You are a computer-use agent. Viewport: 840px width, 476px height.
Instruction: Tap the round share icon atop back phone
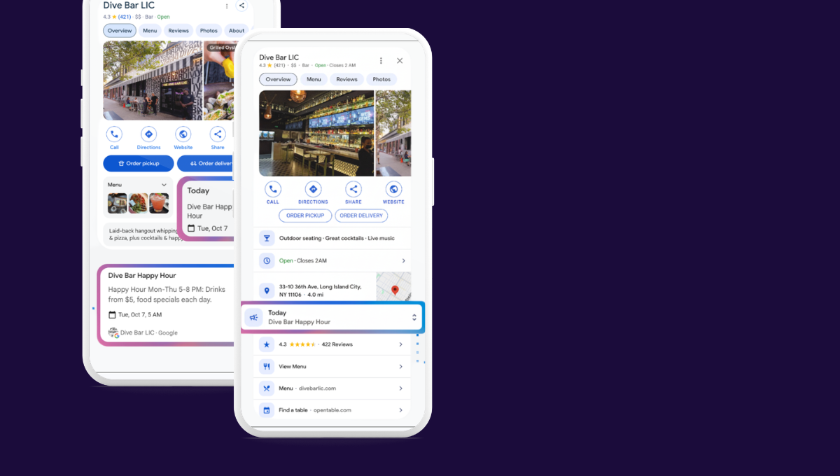click(x=241, y=6)
